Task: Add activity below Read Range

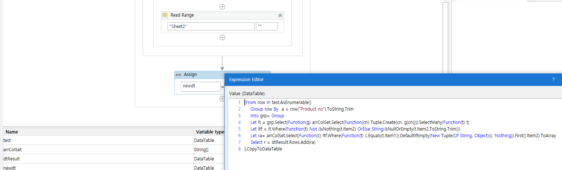Action: pos(222,37)
